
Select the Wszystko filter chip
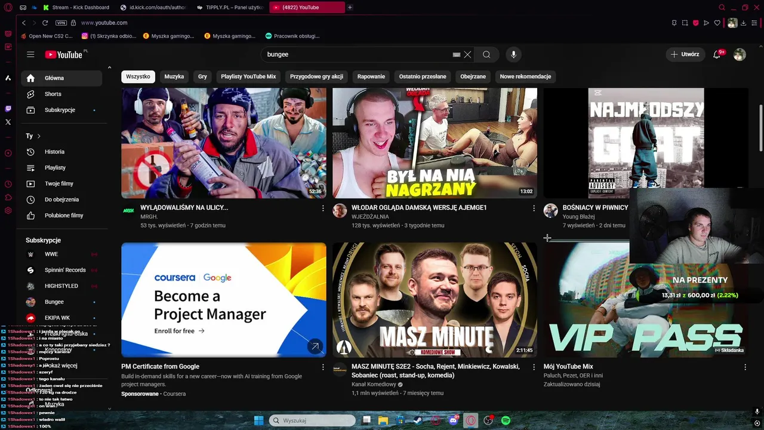138,76
